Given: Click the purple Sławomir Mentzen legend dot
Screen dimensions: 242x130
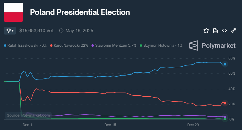Looking at the screenshot, I should (93, 46).
